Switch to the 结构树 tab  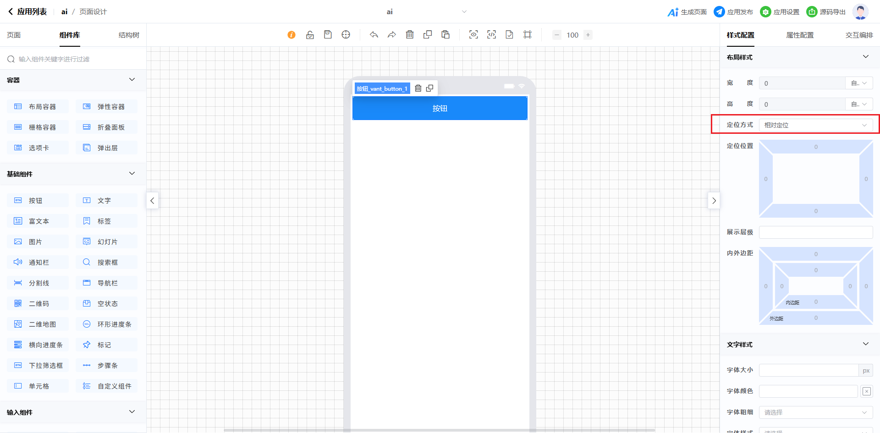click(129, 35)
